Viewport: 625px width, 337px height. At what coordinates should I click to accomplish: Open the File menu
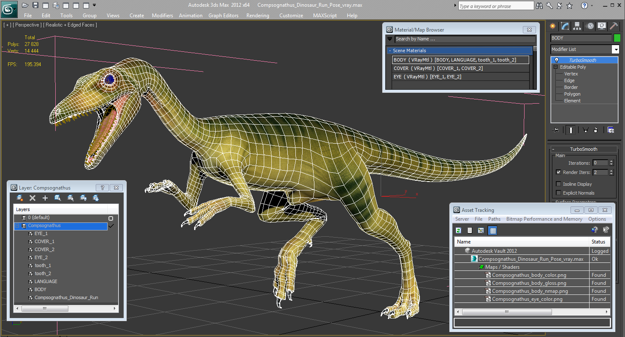(28, 16)
